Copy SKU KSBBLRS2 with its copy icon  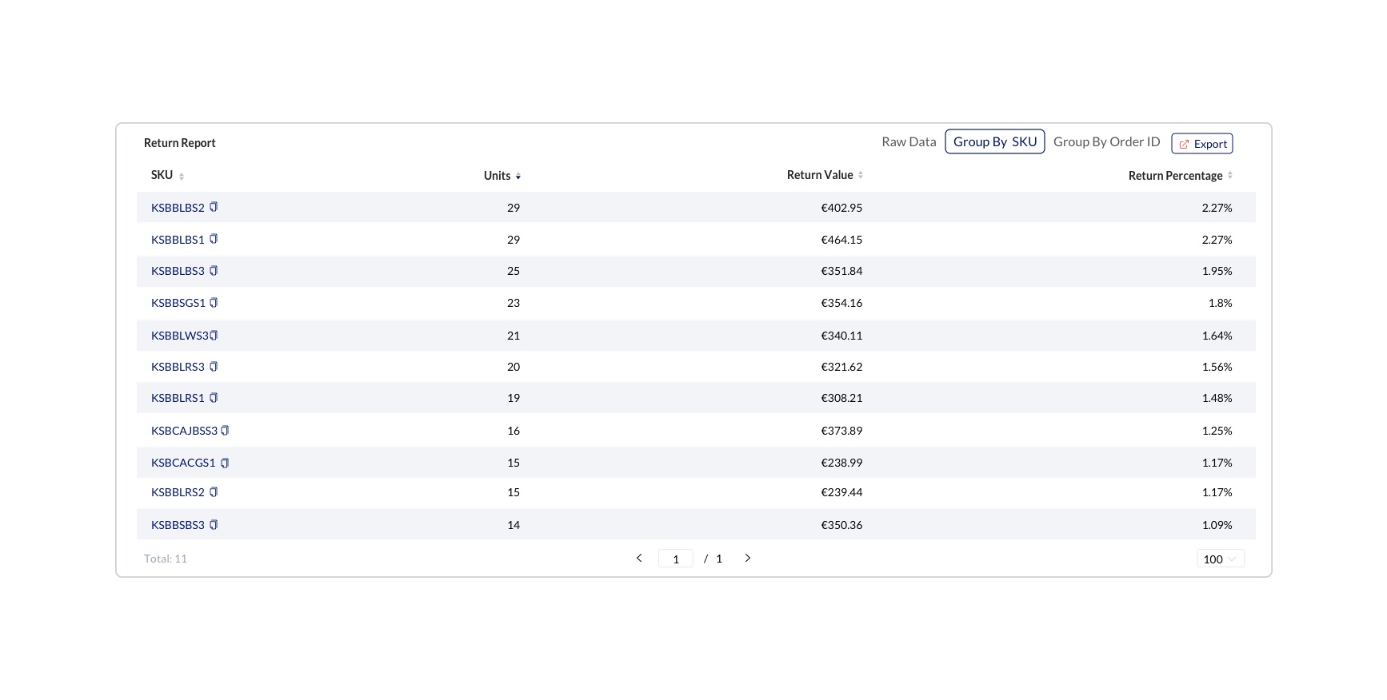tap(214, 492)
